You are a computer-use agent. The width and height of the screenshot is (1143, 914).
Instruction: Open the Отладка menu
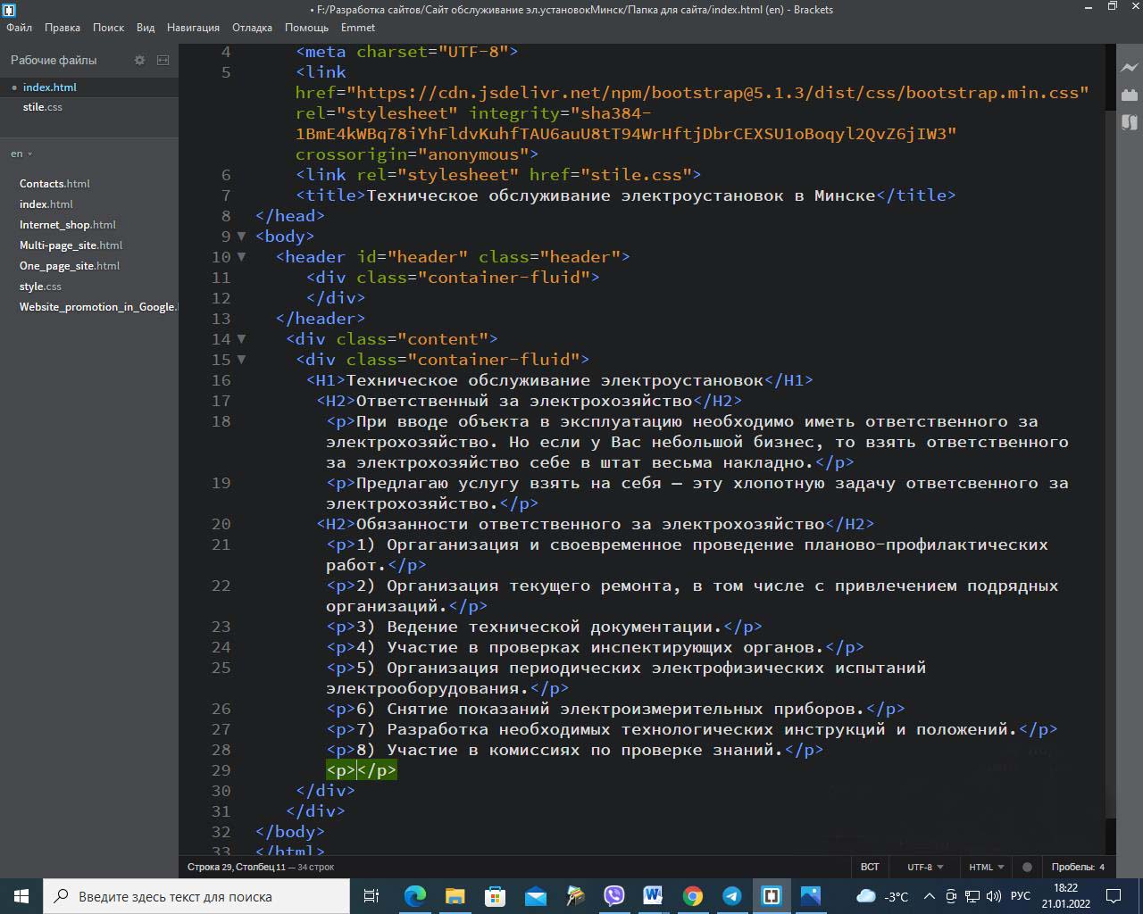tap(252, 28)
